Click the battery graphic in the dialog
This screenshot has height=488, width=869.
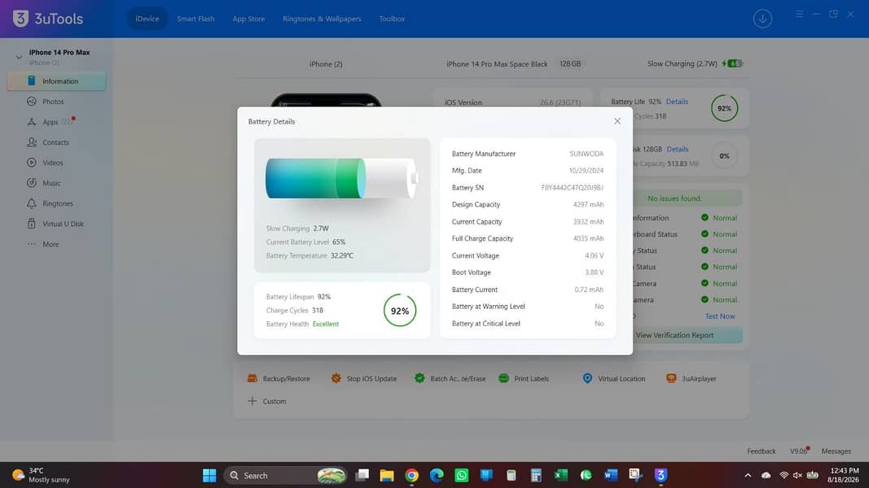[341, 178]
